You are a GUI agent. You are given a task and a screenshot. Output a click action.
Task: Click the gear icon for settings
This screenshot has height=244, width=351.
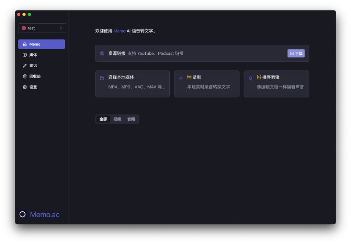point(25,87)
